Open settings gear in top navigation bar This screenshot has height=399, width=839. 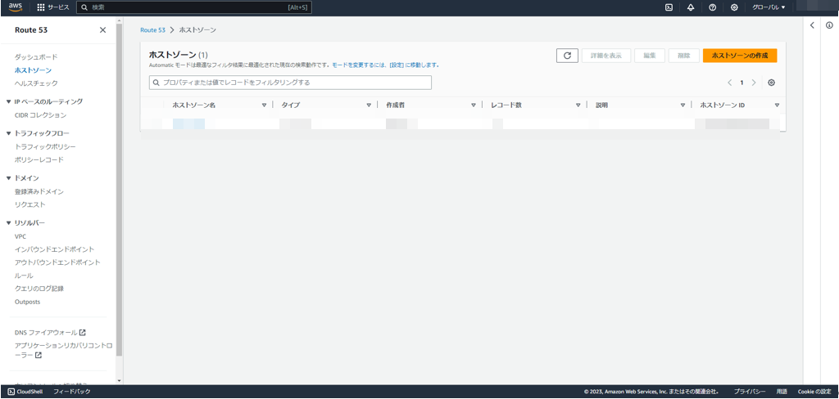[734, 7]
